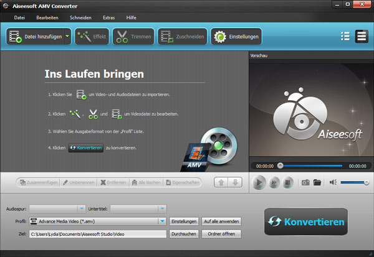This screenshot has width=374, height=257.
Task: Click the Vorschau panel label
Action: [259, 56]
